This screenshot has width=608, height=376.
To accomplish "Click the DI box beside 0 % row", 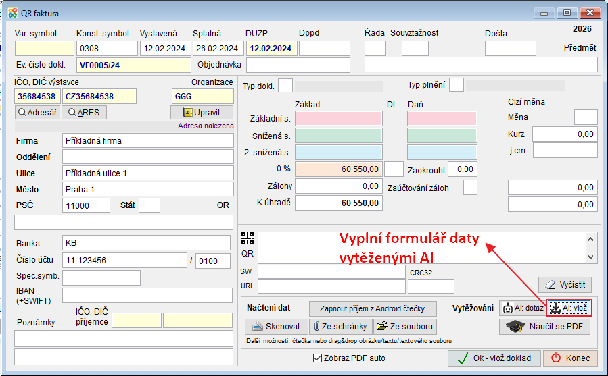I will click(394, 169).
